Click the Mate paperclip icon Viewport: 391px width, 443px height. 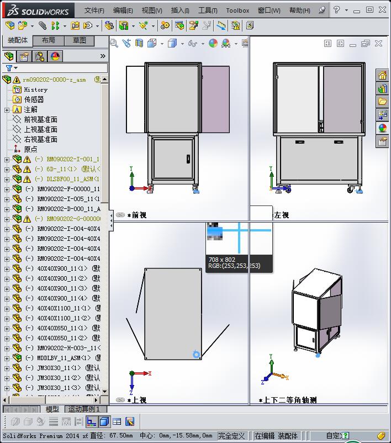pos(43,26)
